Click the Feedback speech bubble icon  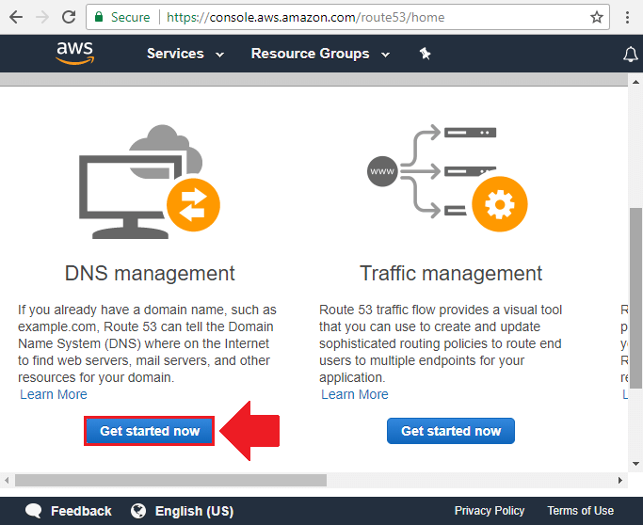click(34, 511)
